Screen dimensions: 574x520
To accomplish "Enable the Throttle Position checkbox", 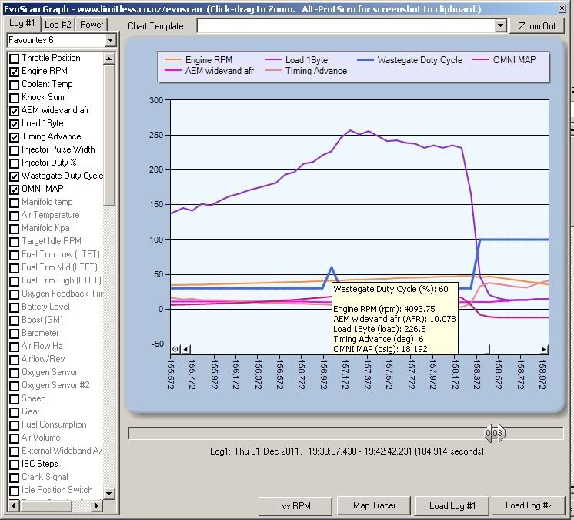I will pyautogui.click(x=14, y=59).
